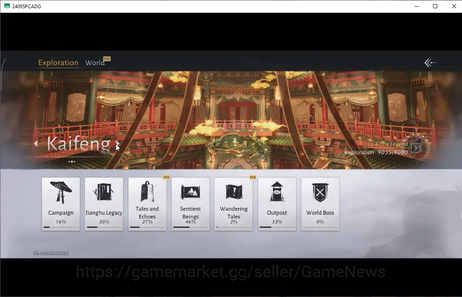Open the Tales and Echoes bell icon

click(147, 192)
